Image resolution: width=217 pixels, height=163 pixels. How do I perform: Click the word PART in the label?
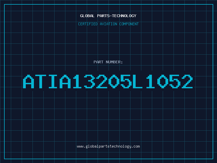pyautogui.click(x=98, y=62)
